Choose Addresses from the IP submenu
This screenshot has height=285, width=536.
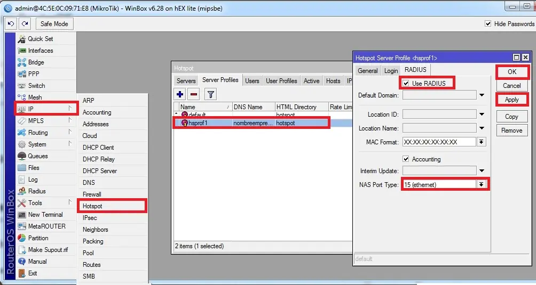(x=113, y=124)
